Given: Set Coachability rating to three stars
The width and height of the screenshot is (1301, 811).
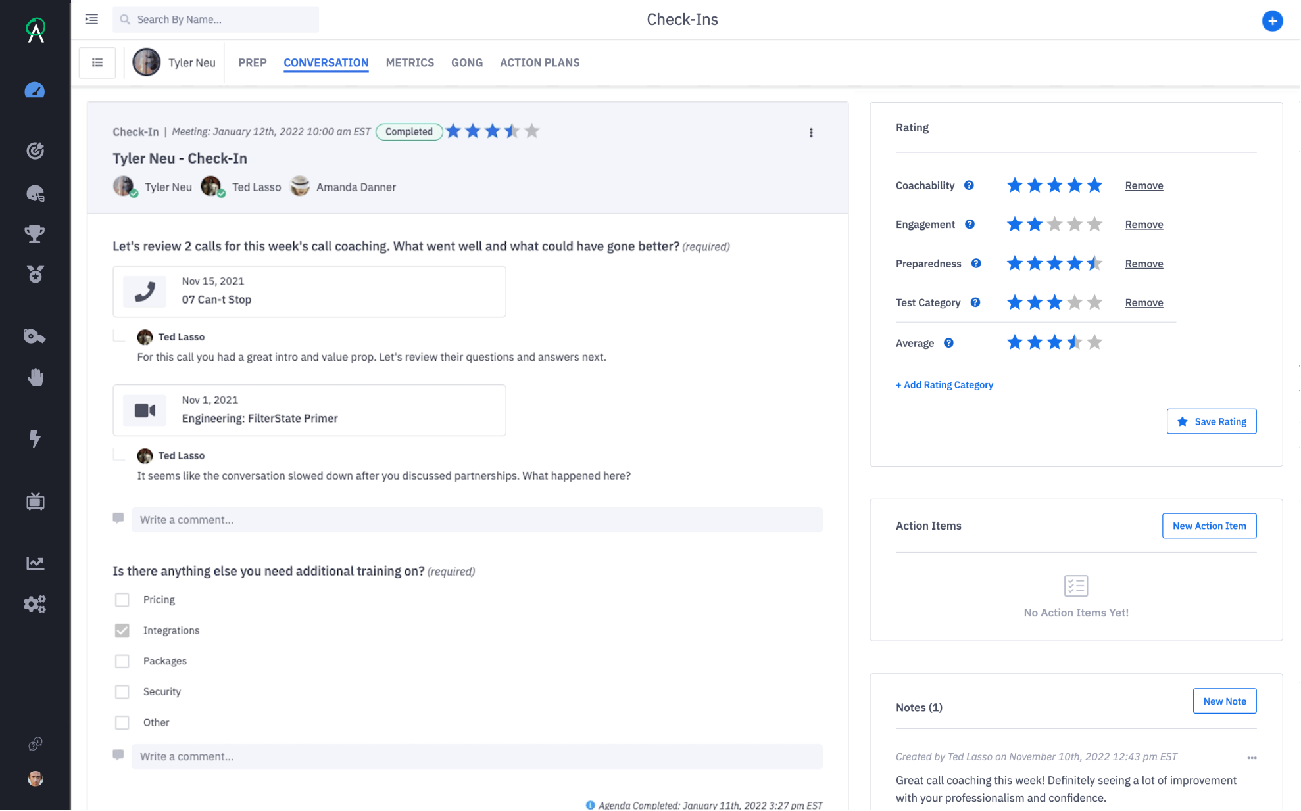Looking at the screenshot, I should pos(1054,185).
